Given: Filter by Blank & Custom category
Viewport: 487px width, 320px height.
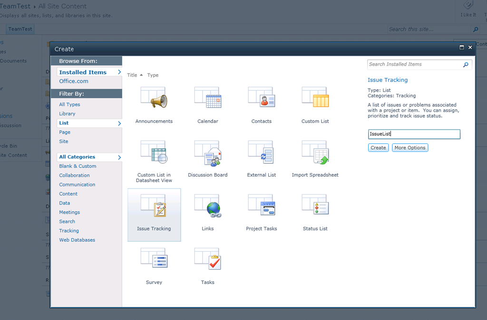Looking at the screenshot, I should point(78,166).
